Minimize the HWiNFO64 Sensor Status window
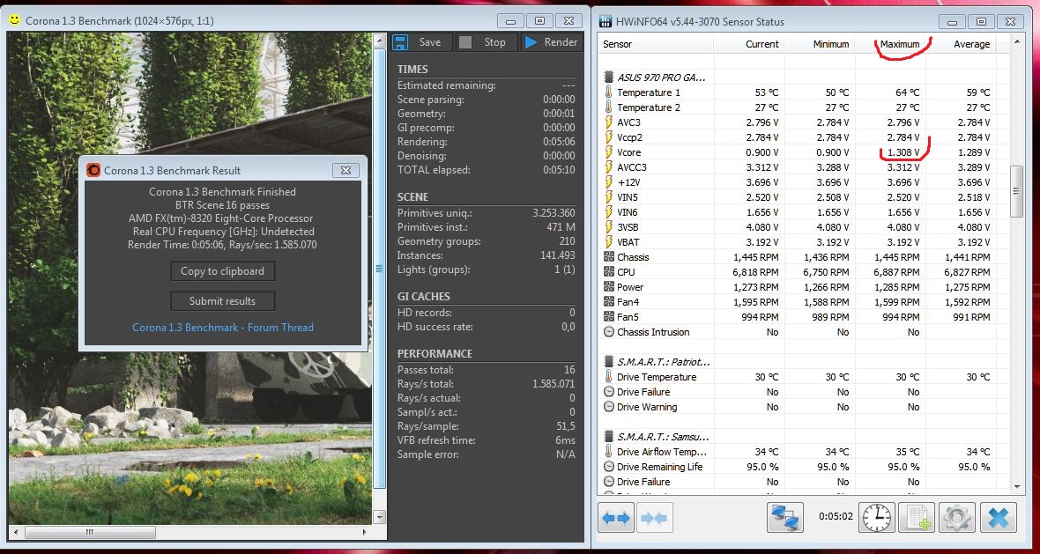The image size is (1040, 554). 953,22
